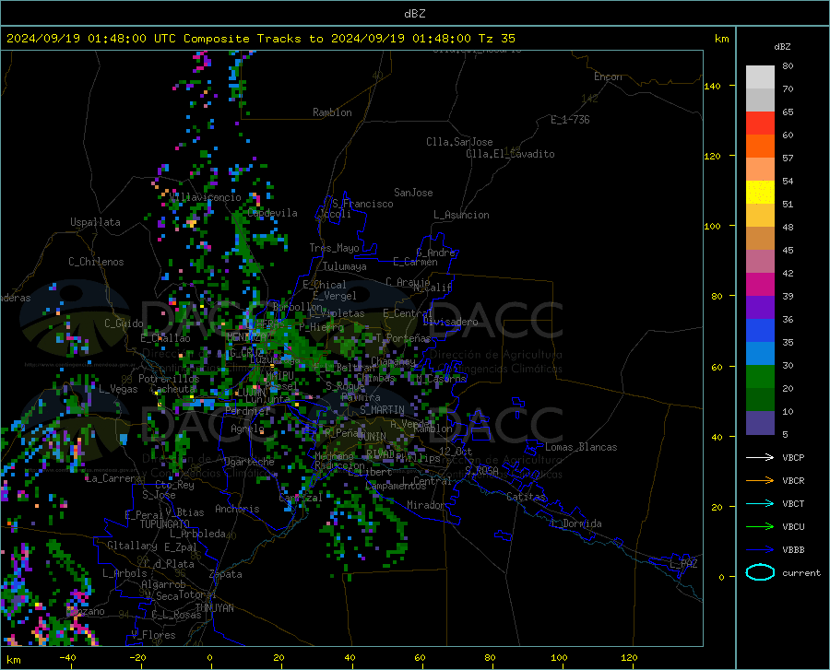Click the Anchoris location label

point(237,509)
